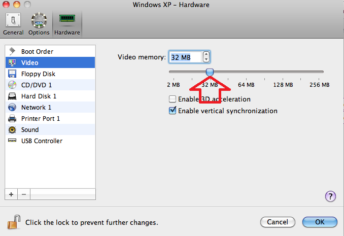Click the Sound speaker icon
Image resolution: width=344 pixels, height=236 pixels.
pyautogui.click(x=12, y=130)
